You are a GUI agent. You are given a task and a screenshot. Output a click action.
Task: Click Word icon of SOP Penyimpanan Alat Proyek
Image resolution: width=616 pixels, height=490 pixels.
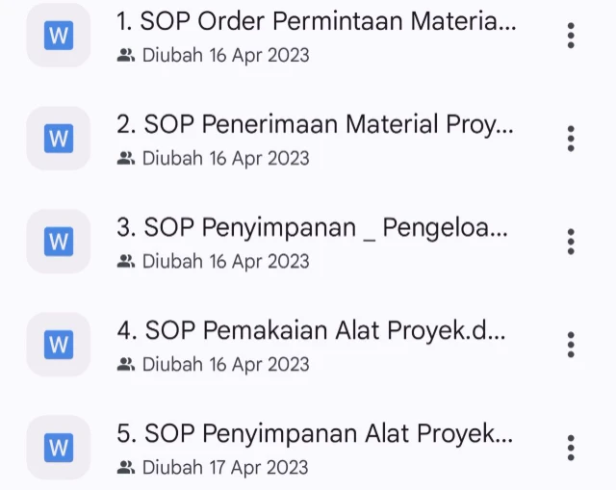(x=59, y=447)
